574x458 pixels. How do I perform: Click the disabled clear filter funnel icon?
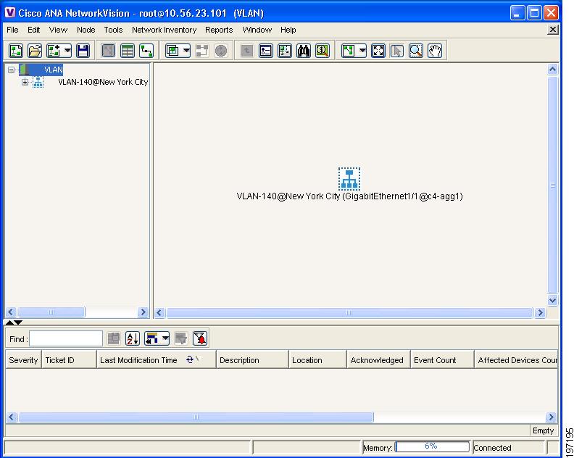(x=181, y=338)
